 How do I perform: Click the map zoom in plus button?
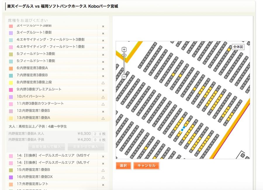click(x=124, y=49)
